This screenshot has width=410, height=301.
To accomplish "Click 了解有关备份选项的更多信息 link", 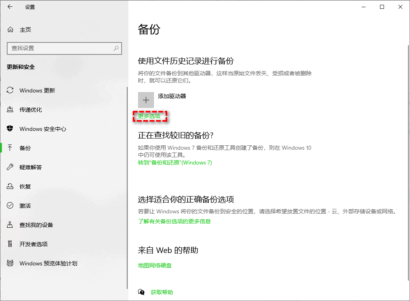I will (x=174, y=221).
